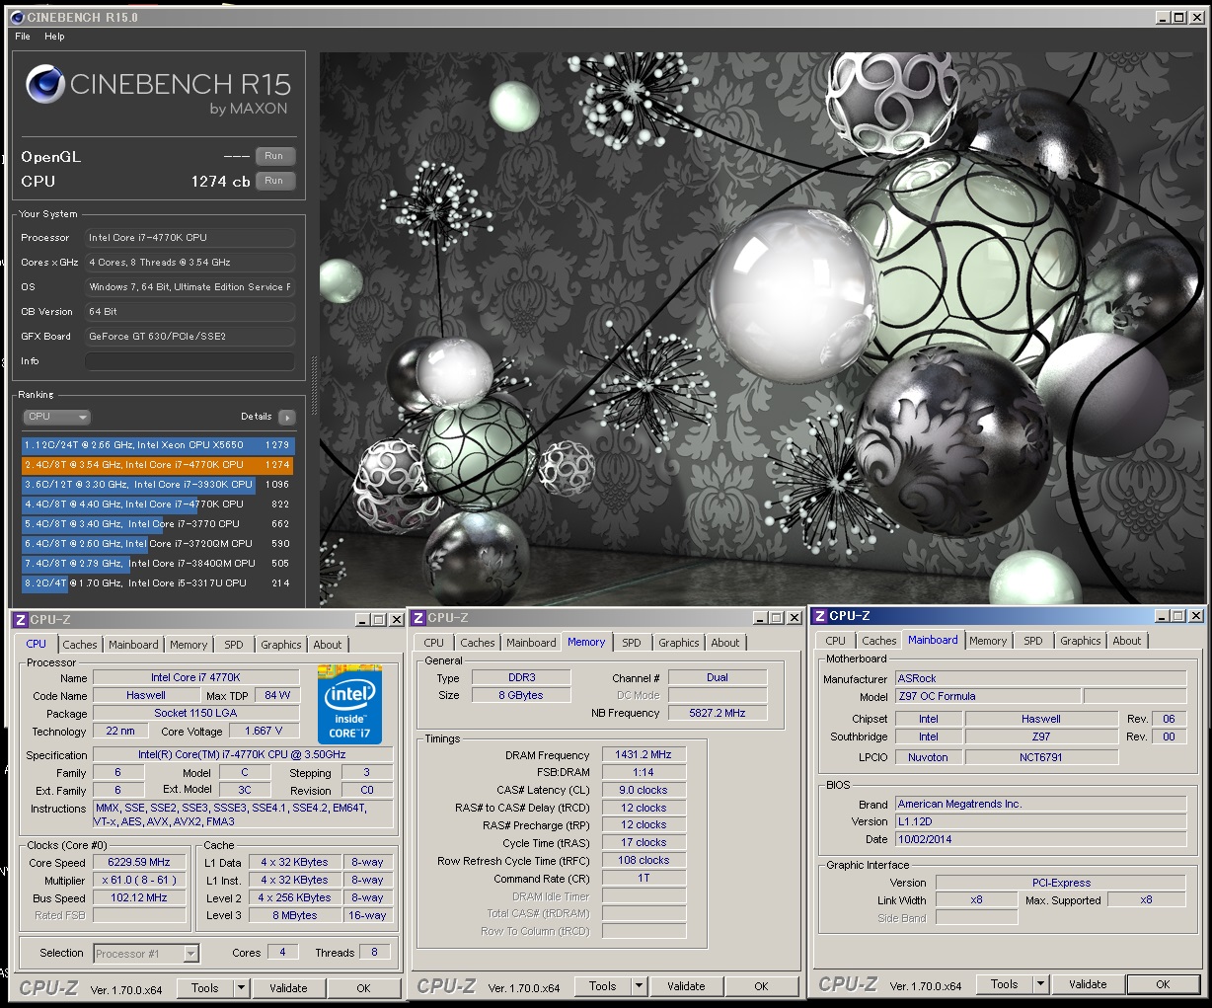Image resolution: width=1212 pixels, height=1008 pixels.
Task: Click Tools button in right CPU-Z window
Action: point(1005,984)
